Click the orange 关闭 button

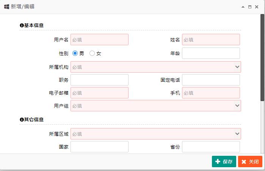tap(250, 161)
